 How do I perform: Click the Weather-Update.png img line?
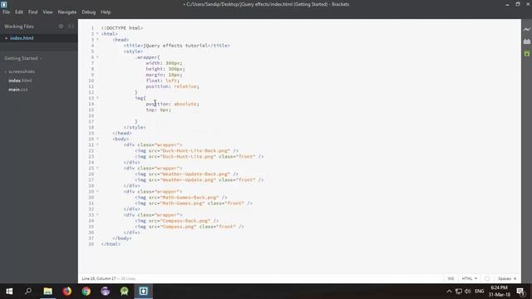[199, 179]
